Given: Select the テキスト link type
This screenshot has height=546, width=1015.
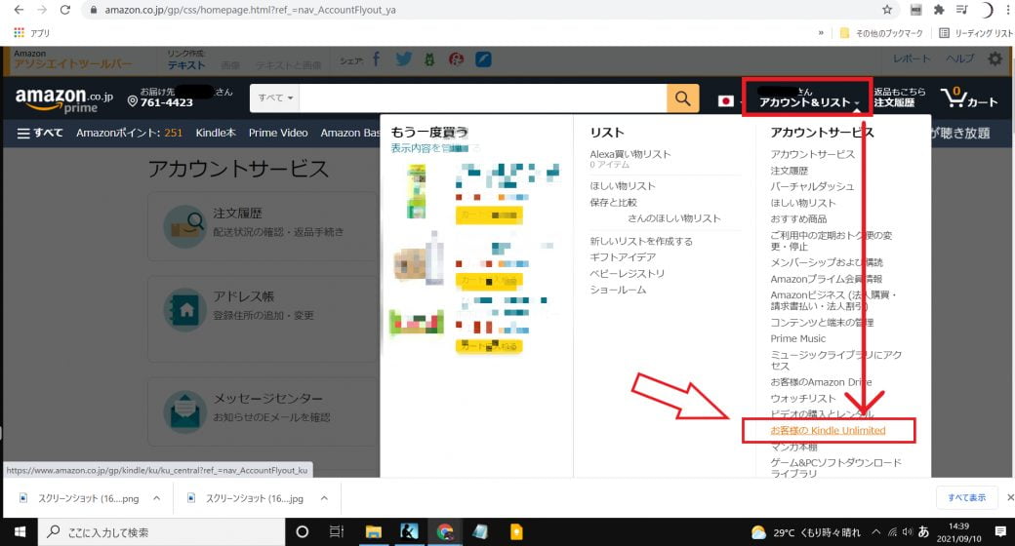Looking at the screenshot, I should coord(186,65).
